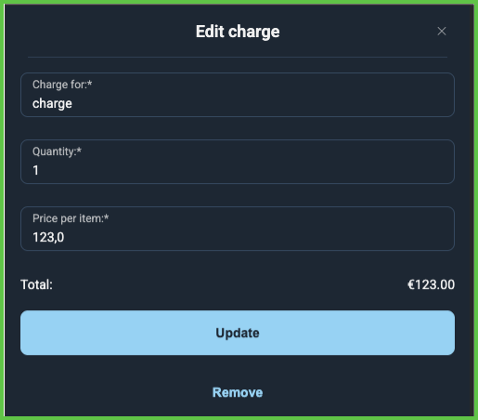Click the quantity value "1"
This screenshot has width=478, height=420.
point(35,170)
